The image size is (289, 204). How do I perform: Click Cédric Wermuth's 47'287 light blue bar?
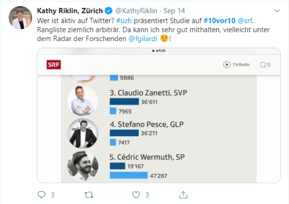click(x=129, y=176)
